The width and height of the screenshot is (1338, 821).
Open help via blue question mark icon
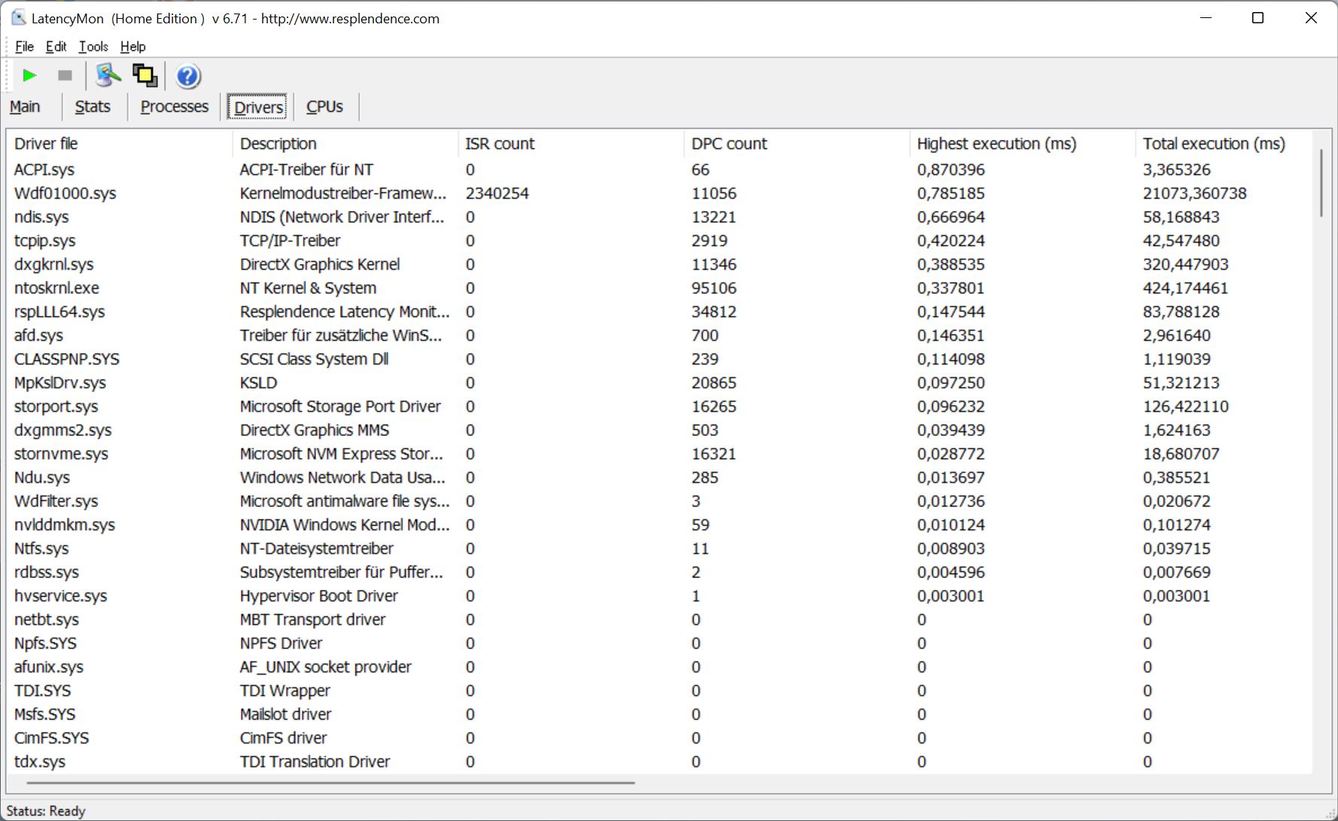tap(187, 76)
